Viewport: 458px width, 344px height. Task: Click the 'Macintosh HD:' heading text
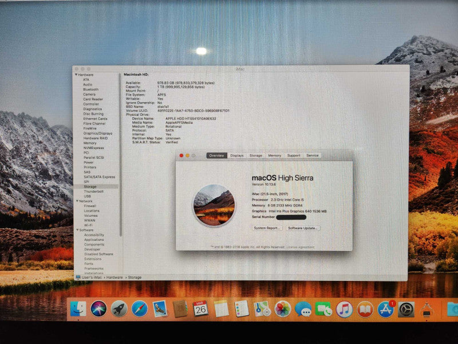(x=136, y=75)
